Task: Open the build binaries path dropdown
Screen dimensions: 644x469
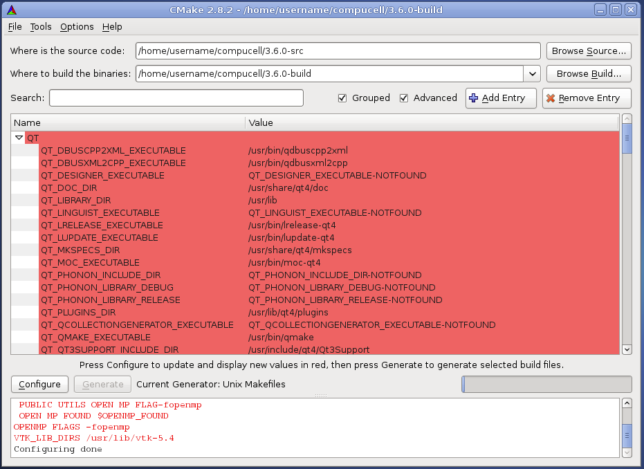Action: tap(531, 73)
